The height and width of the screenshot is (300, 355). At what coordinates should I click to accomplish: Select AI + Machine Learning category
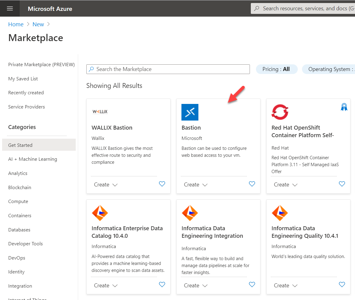coord(33,159)
